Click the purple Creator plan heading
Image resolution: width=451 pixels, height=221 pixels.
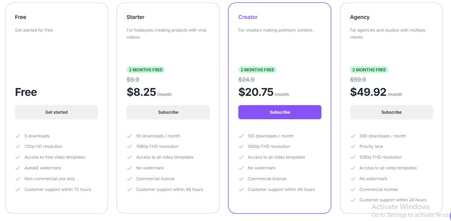pos(248,17)
